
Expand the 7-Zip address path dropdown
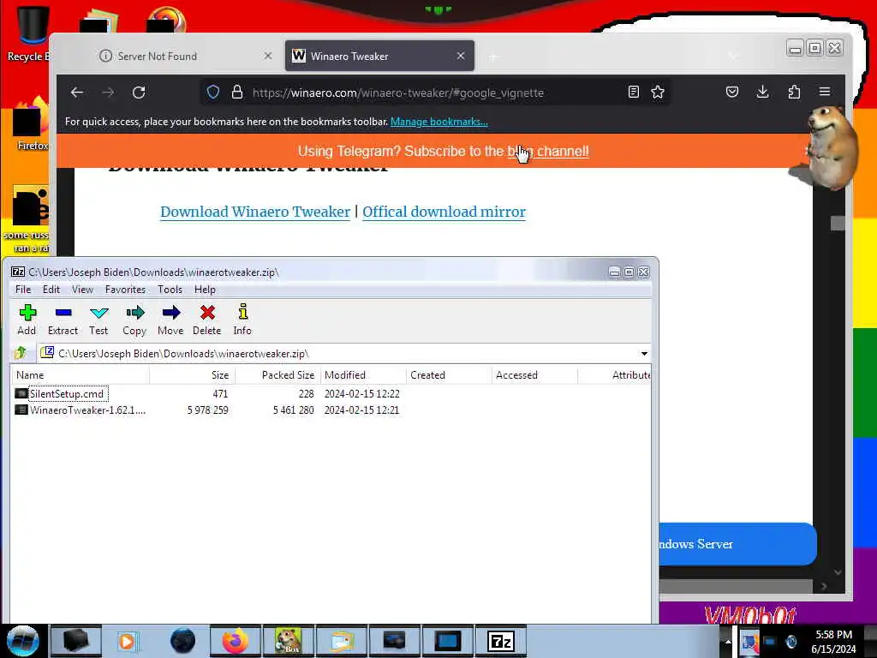(644, 354)
